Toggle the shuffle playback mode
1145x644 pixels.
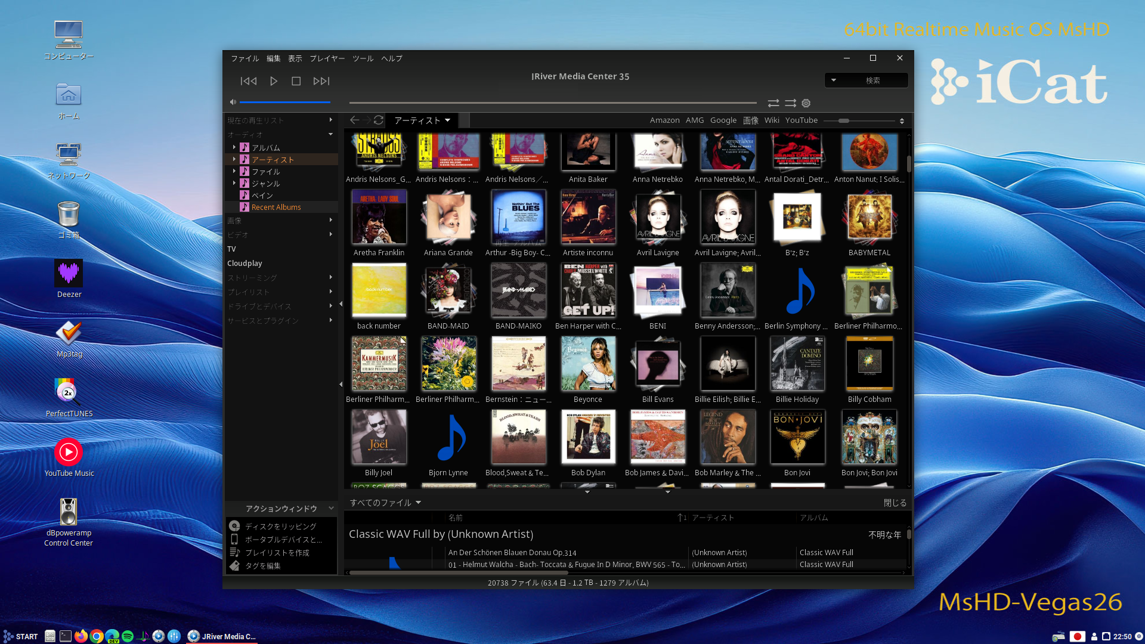[x=790, y=103]
